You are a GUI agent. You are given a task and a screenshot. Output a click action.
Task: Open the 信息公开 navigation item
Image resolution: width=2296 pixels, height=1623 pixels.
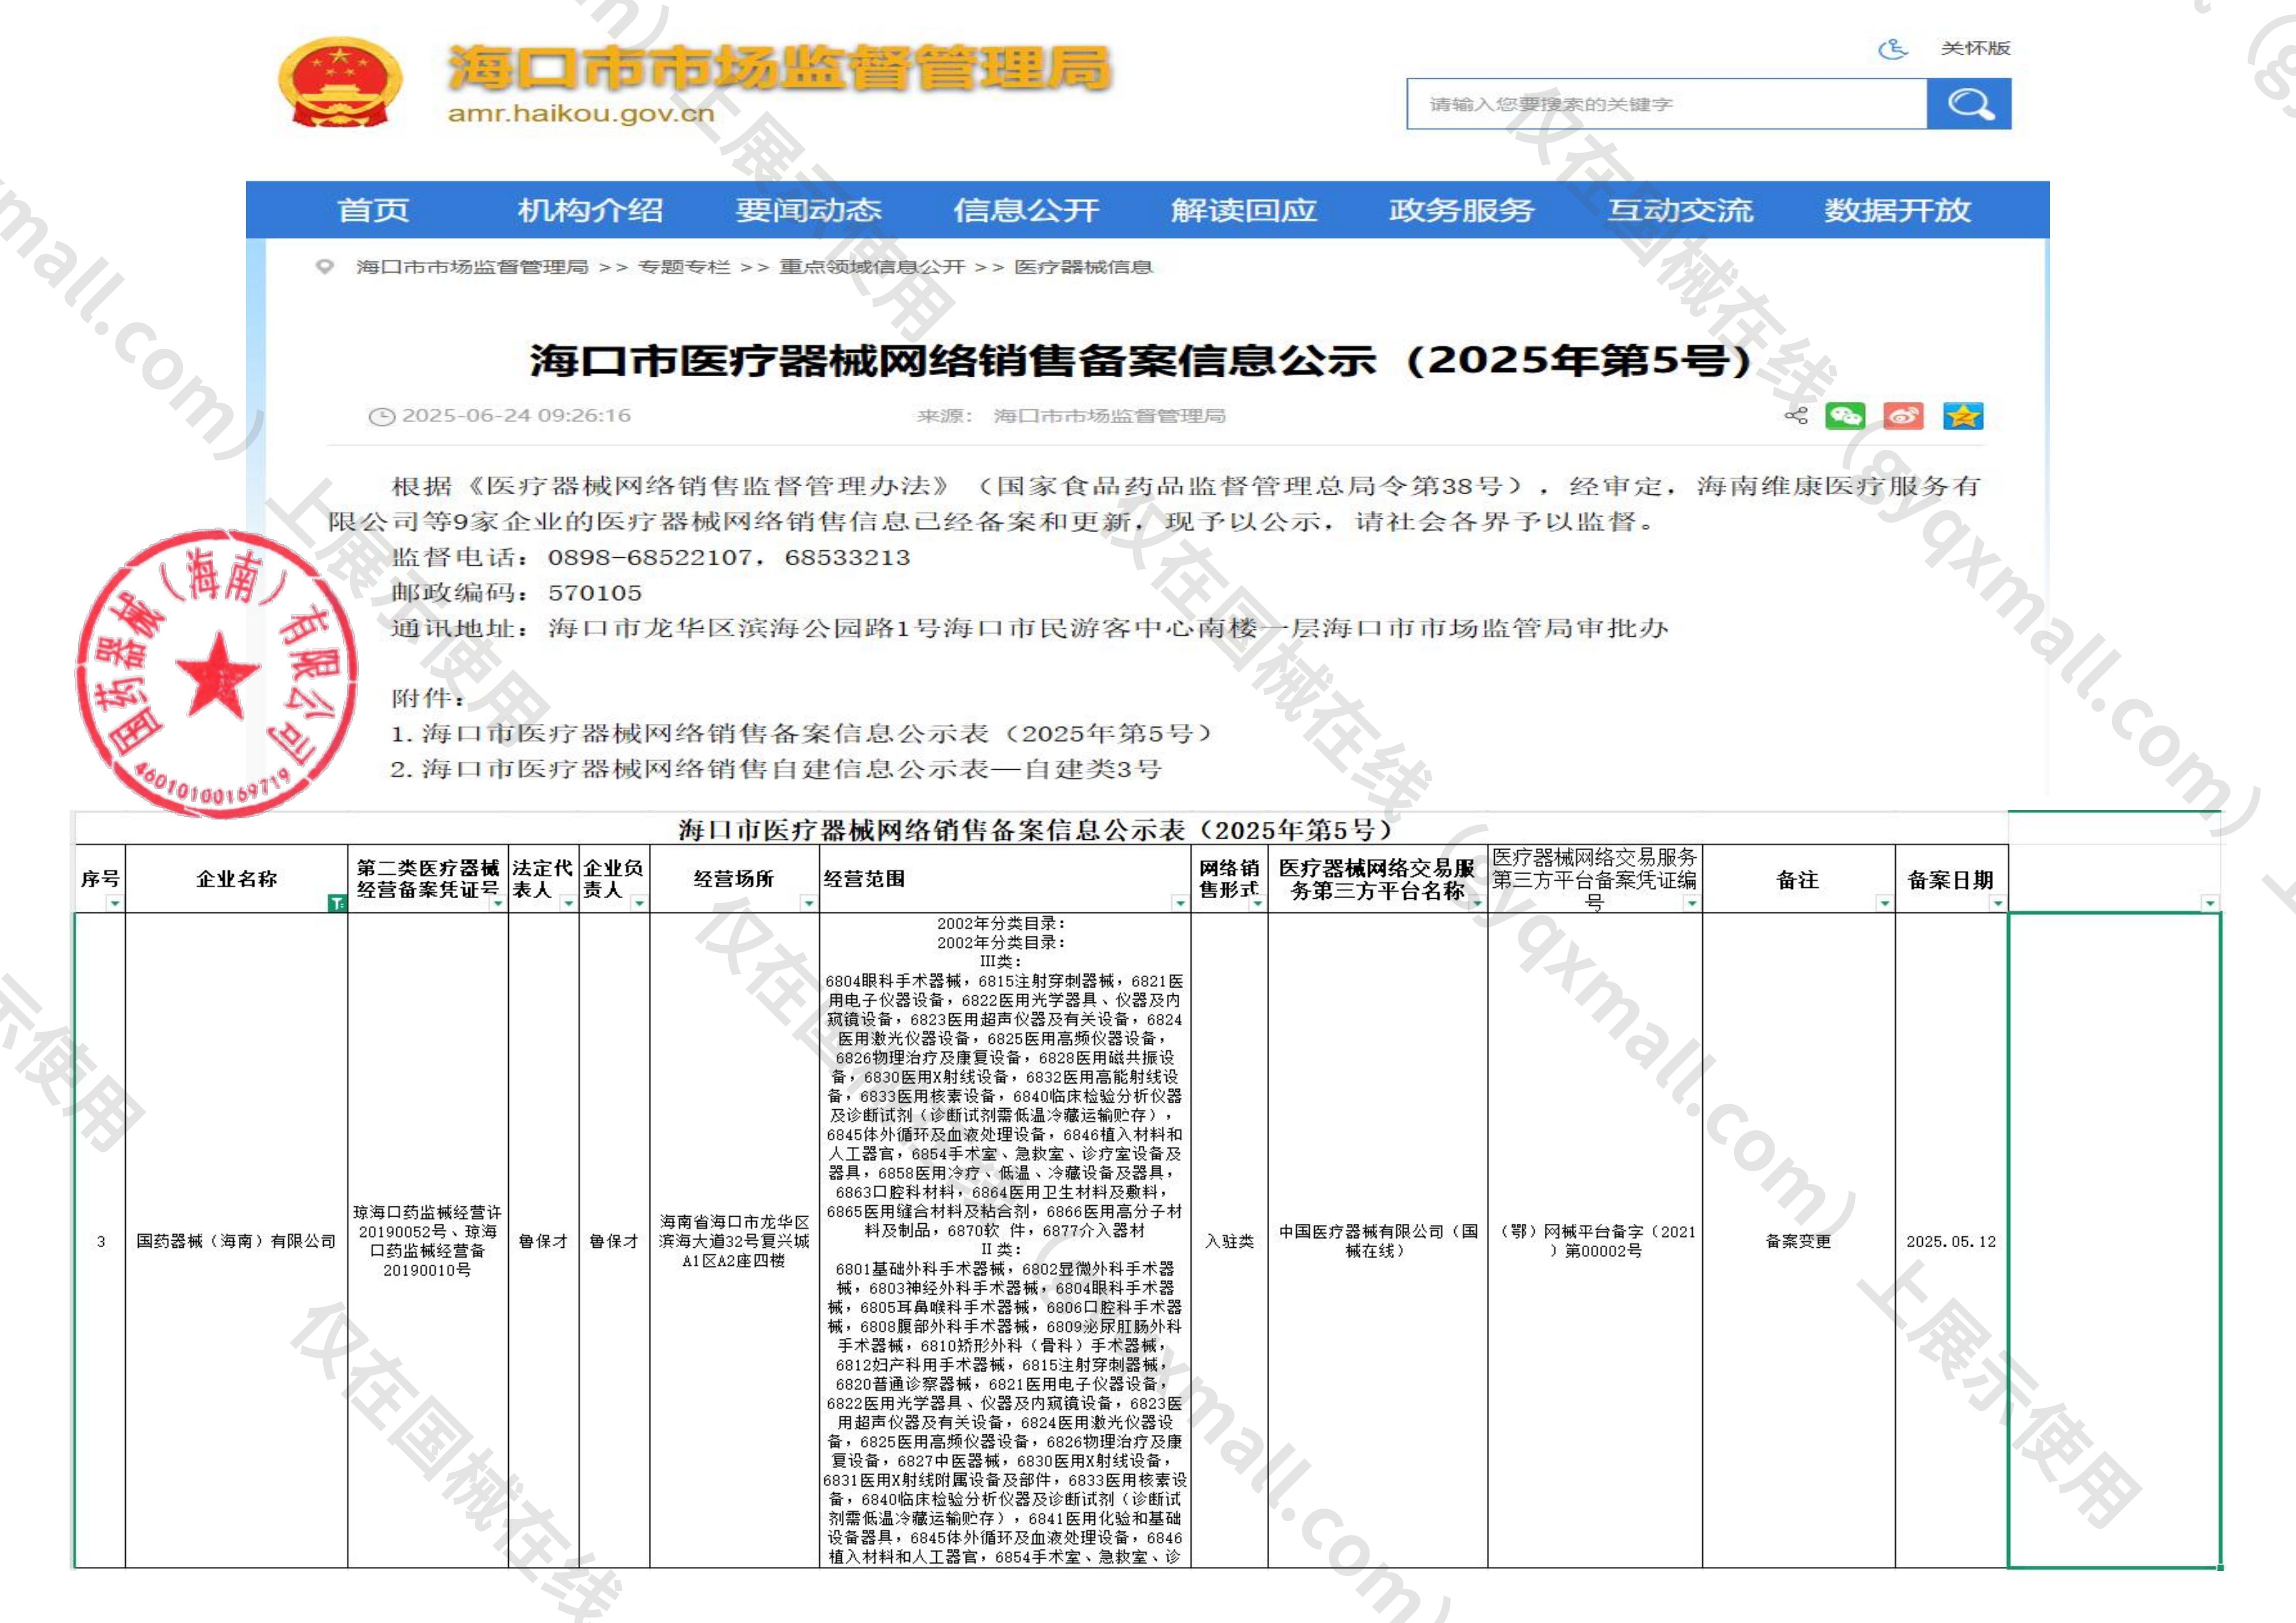(1026, 210)
